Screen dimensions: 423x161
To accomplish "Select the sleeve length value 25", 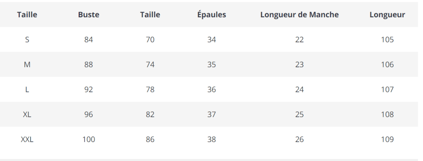I will (299, 115).
